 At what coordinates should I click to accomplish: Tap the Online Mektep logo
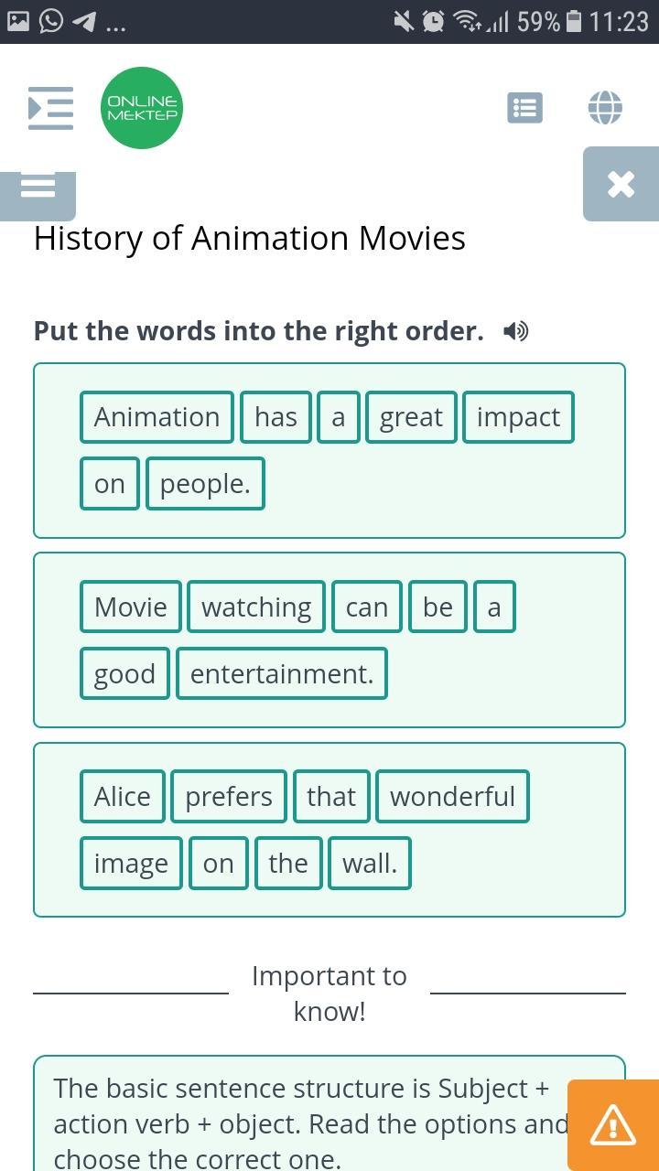[142, 108]
